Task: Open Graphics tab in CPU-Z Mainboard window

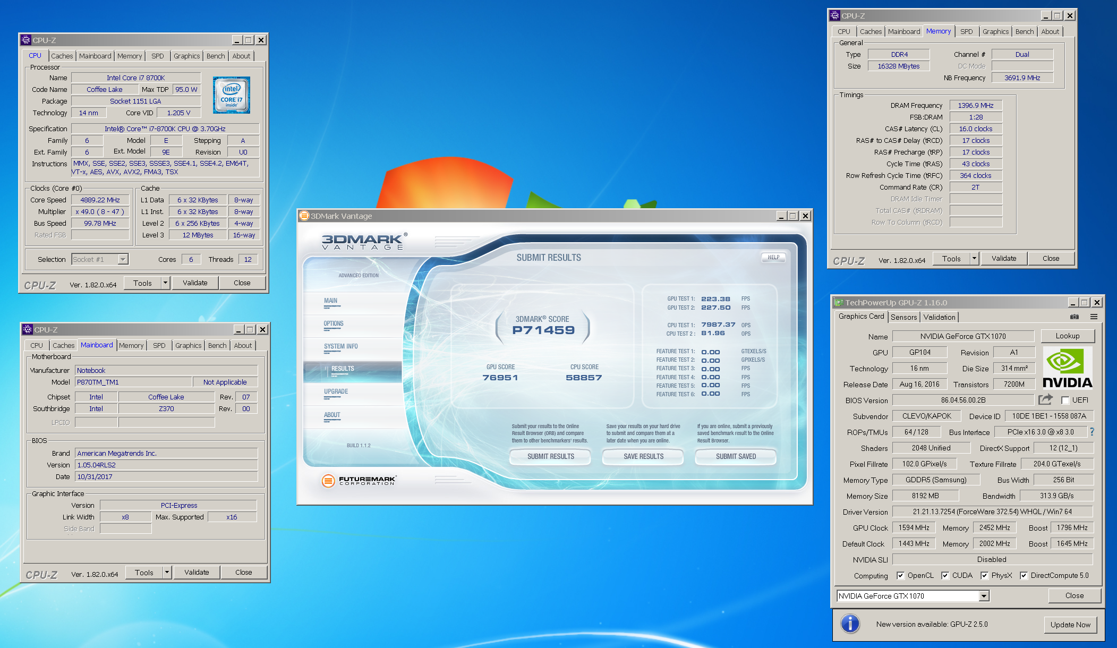Action: coord(189,345)
